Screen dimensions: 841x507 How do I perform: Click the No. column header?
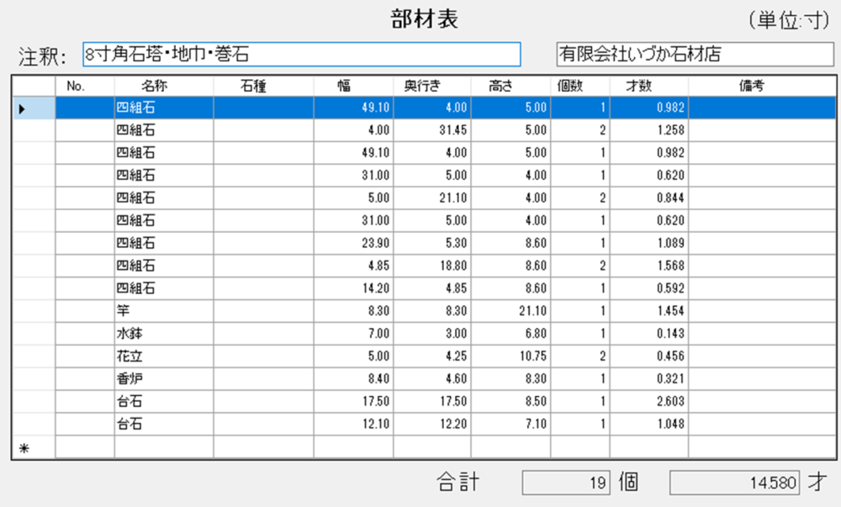77,86
